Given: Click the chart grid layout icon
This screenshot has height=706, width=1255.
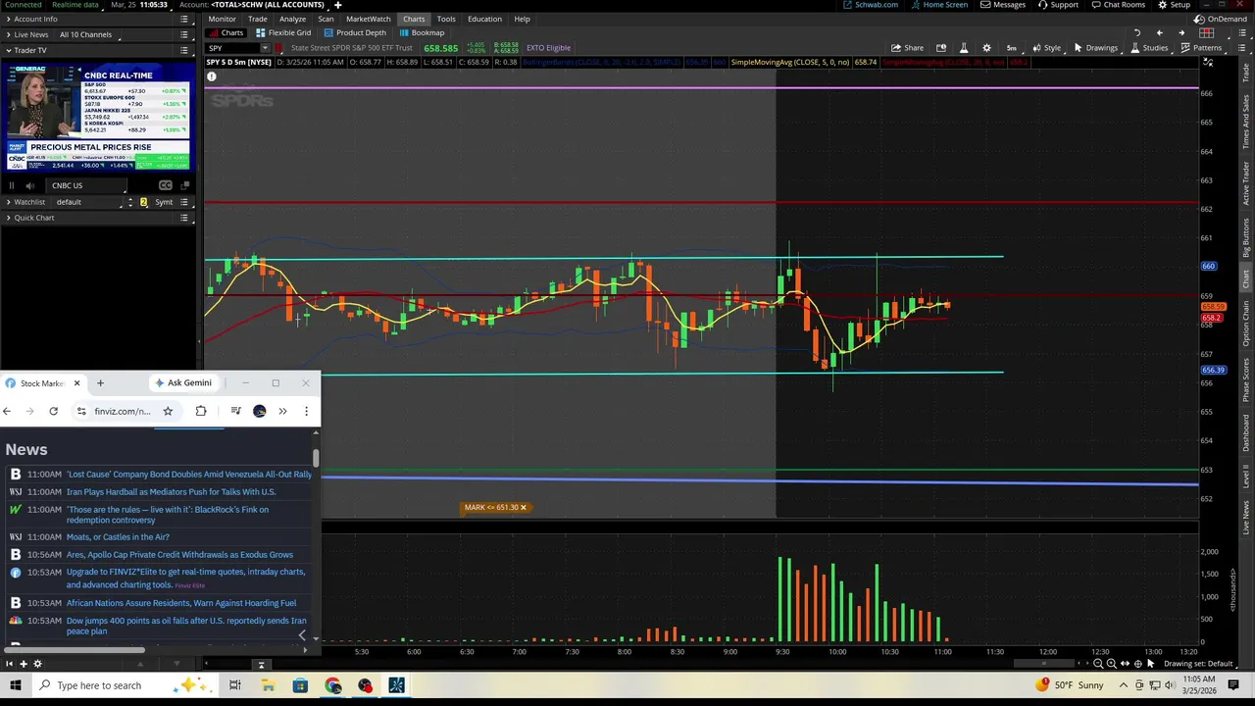Looking at the screenshot, I should tap(1207, 33).
